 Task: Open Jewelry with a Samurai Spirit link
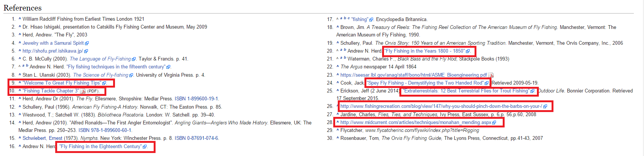(x=53, y=43)
